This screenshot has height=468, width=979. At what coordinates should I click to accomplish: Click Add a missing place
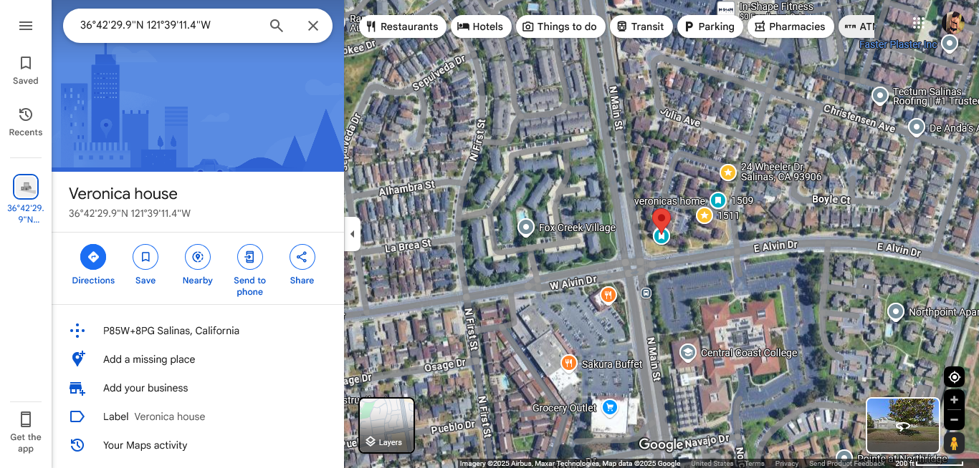click(x=198, y=359)
